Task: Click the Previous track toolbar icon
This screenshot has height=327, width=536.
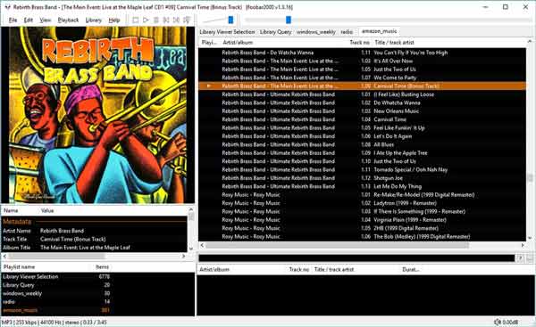Action: tap(166, 20)
